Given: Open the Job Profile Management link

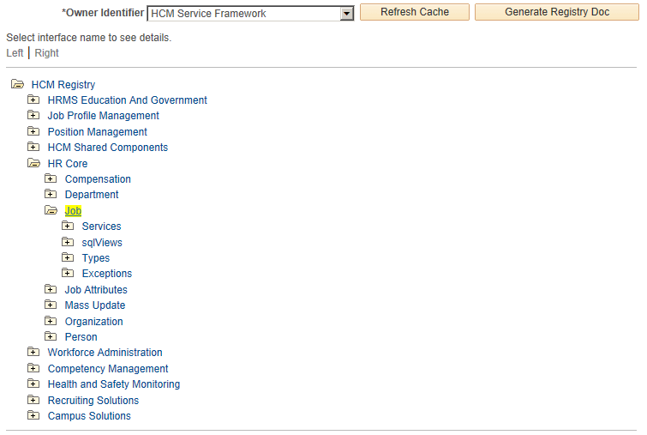Looking at the screenshot, I should click(103, 116).
